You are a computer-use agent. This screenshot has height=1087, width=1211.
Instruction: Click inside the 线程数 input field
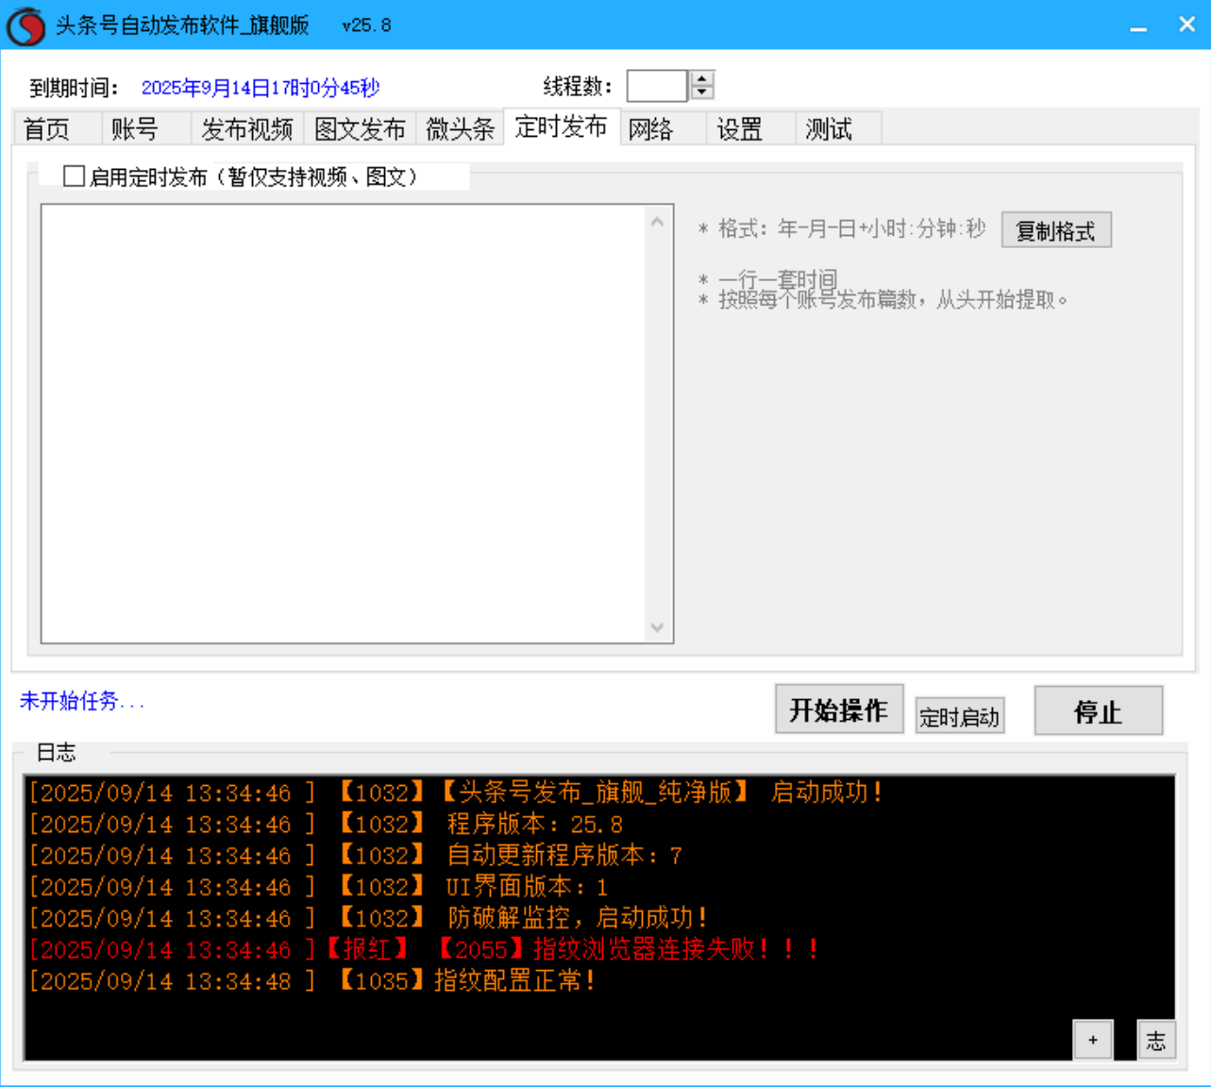click(656, 85)
